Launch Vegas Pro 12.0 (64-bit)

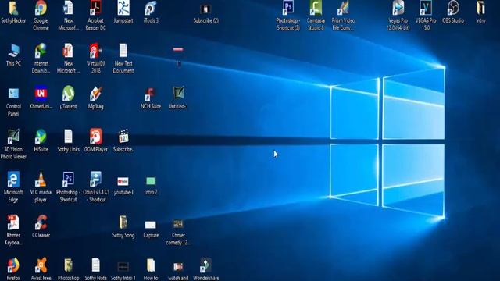tap(398, 9)
